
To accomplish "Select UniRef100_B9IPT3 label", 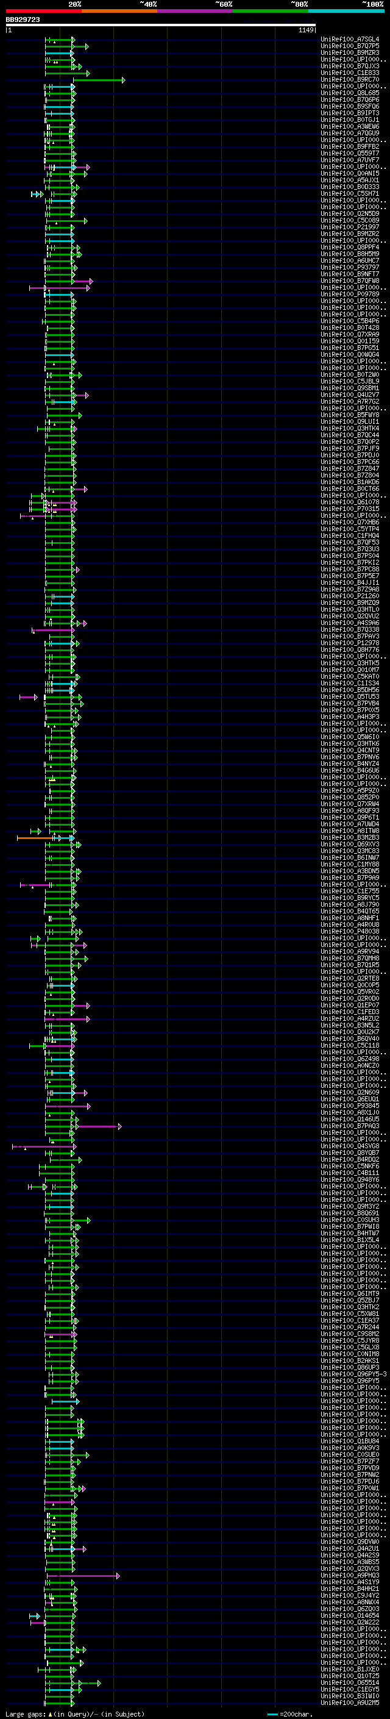I will pyautogui.click(x=350, y=113).
